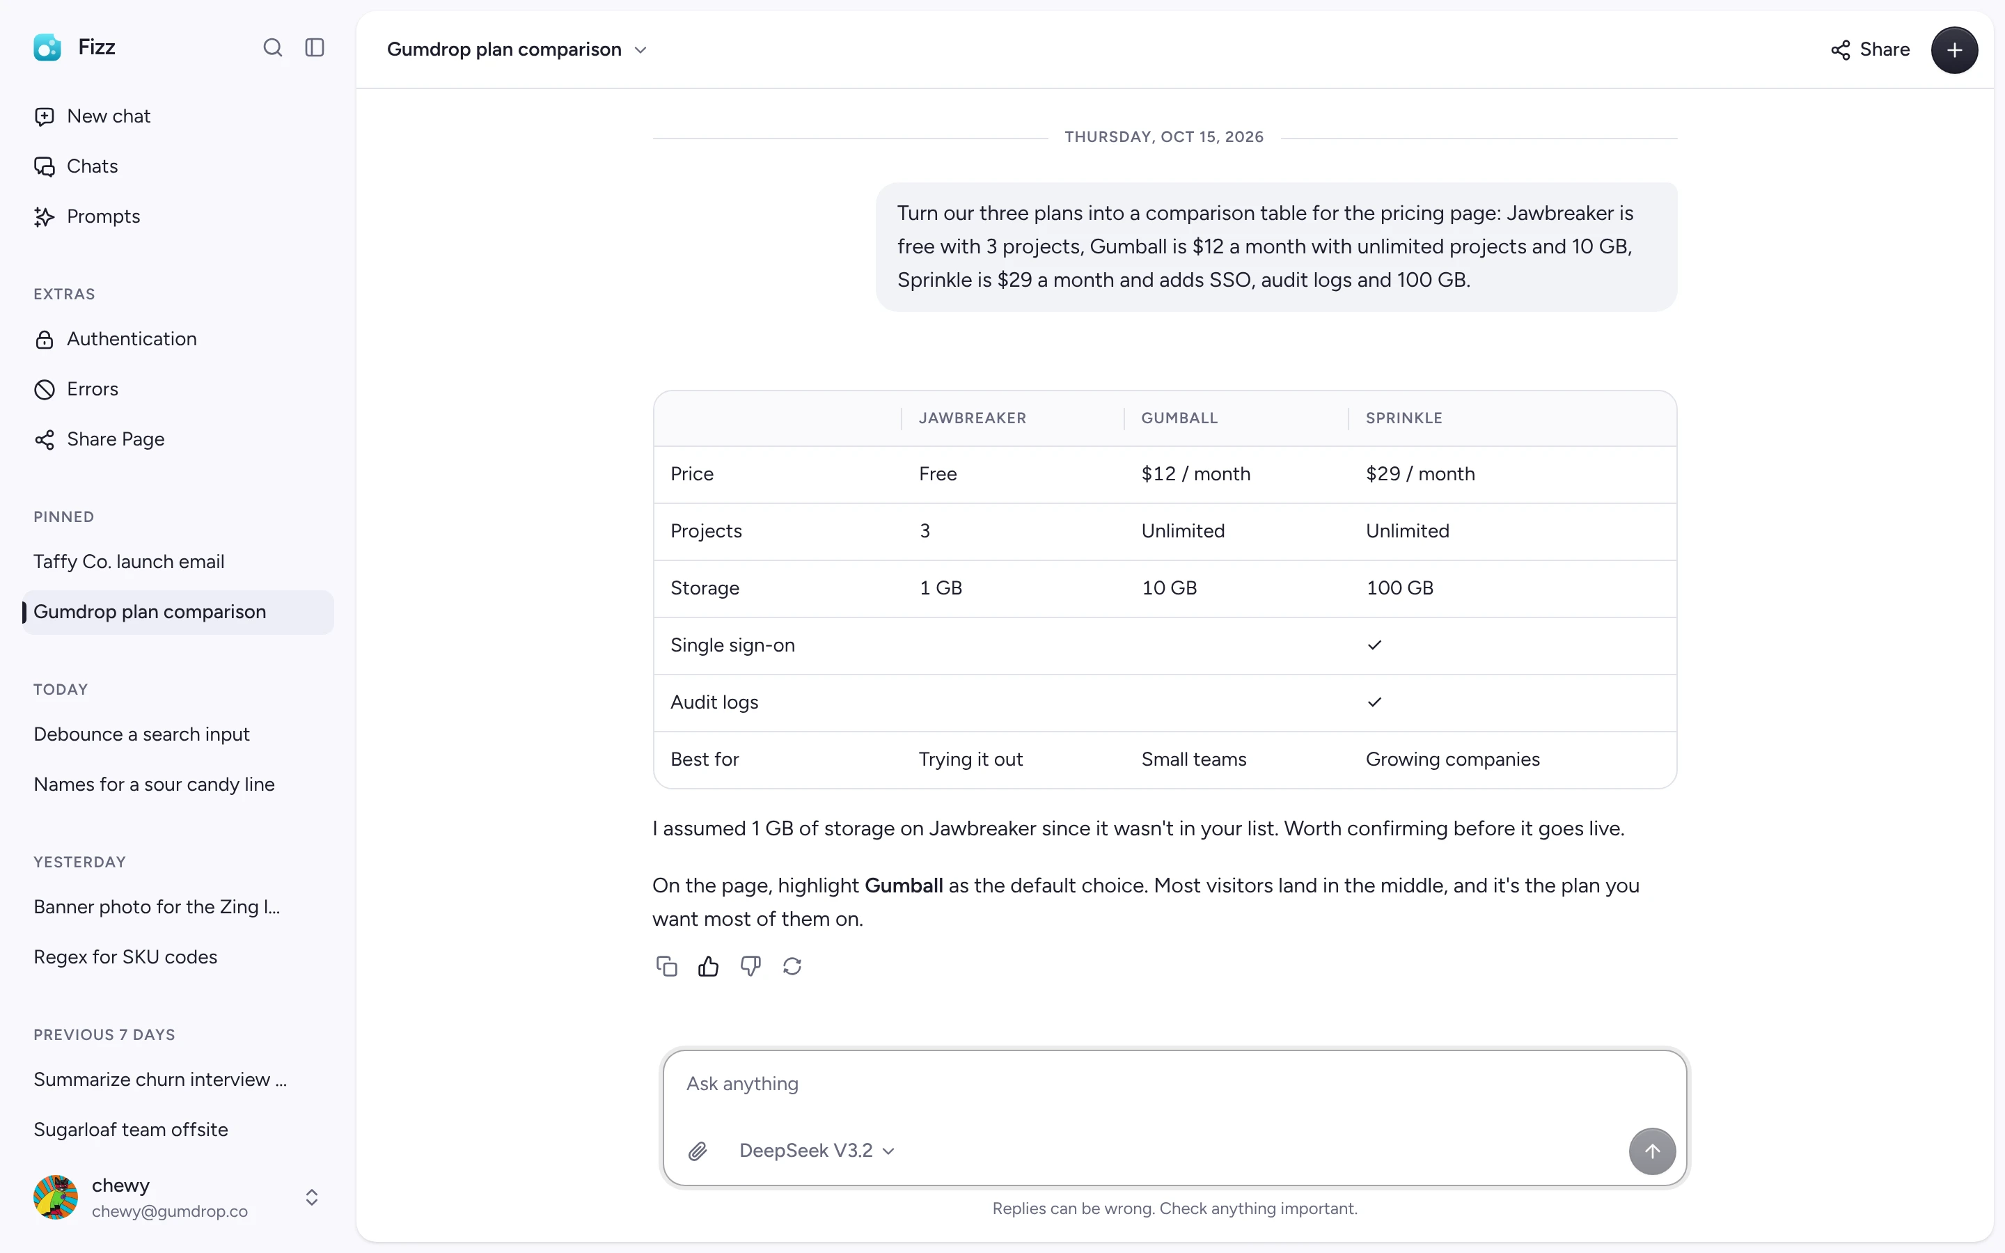The height and width of the screenshot is (1253, 2005).
Task: Click the Share button in header
Action: pos(1870,49)
